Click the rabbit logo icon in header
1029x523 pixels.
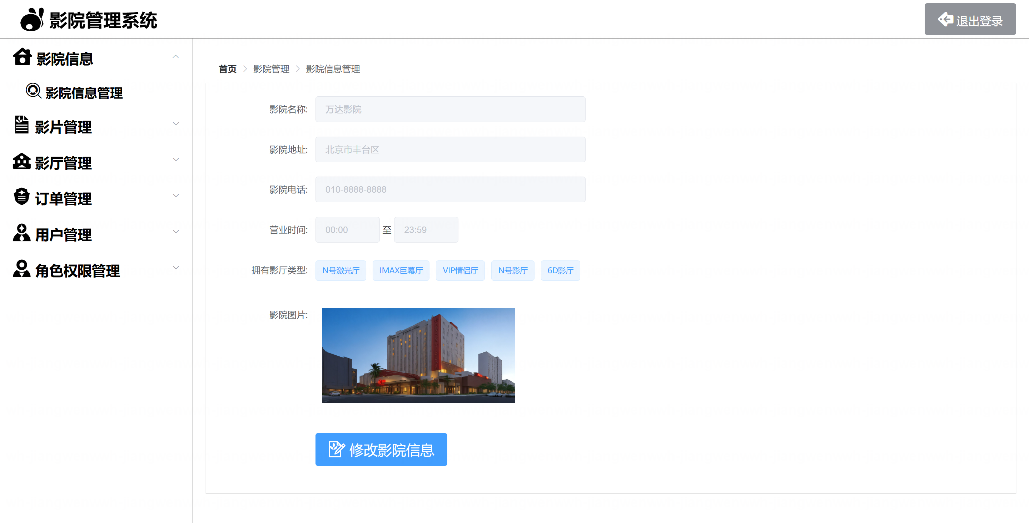pyautogui.click(x=32, y=20)
